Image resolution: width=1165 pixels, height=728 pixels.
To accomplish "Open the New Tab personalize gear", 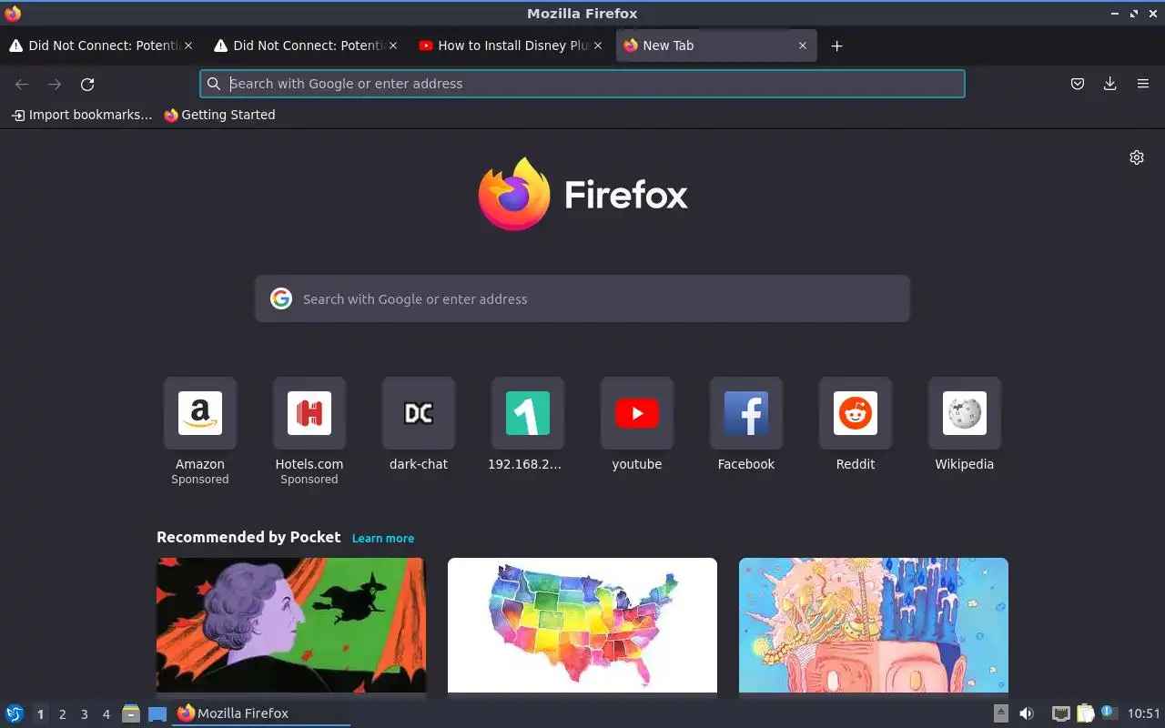I will tap(1137, 157).
